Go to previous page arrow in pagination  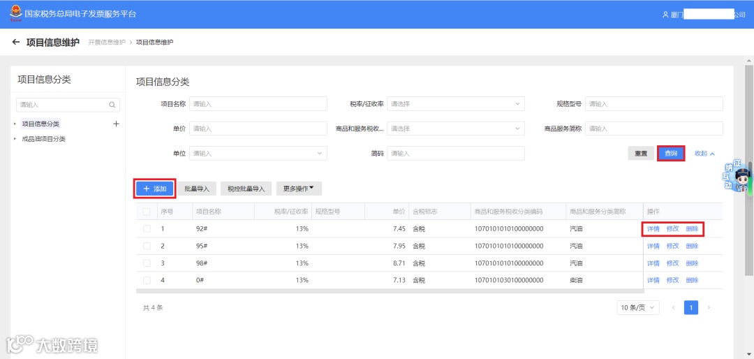[673, 307]
